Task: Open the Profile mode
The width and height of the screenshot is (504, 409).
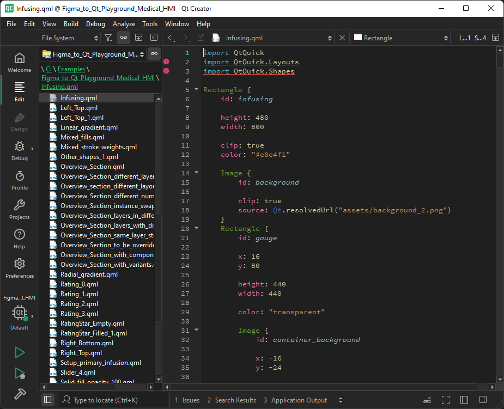Action: coord(19,180)
